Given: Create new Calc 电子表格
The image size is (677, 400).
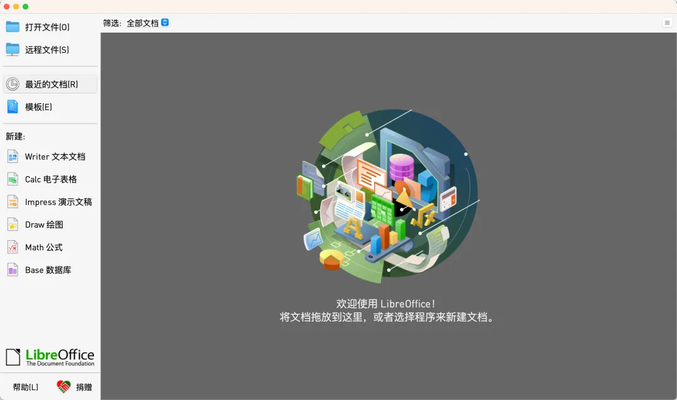Looking at the screenshot, I should [x=50, y=179].
